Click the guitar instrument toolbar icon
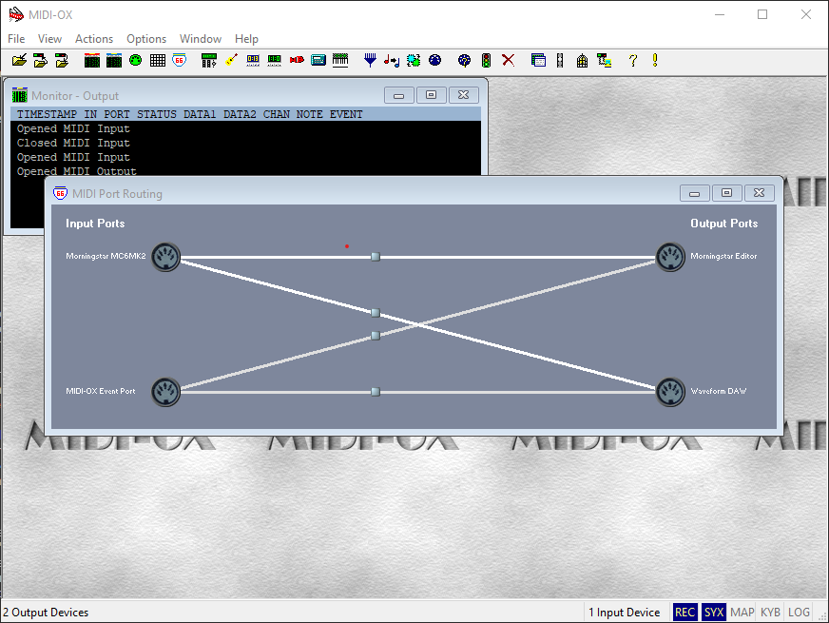829x623 pixels. tap(231, 60)
